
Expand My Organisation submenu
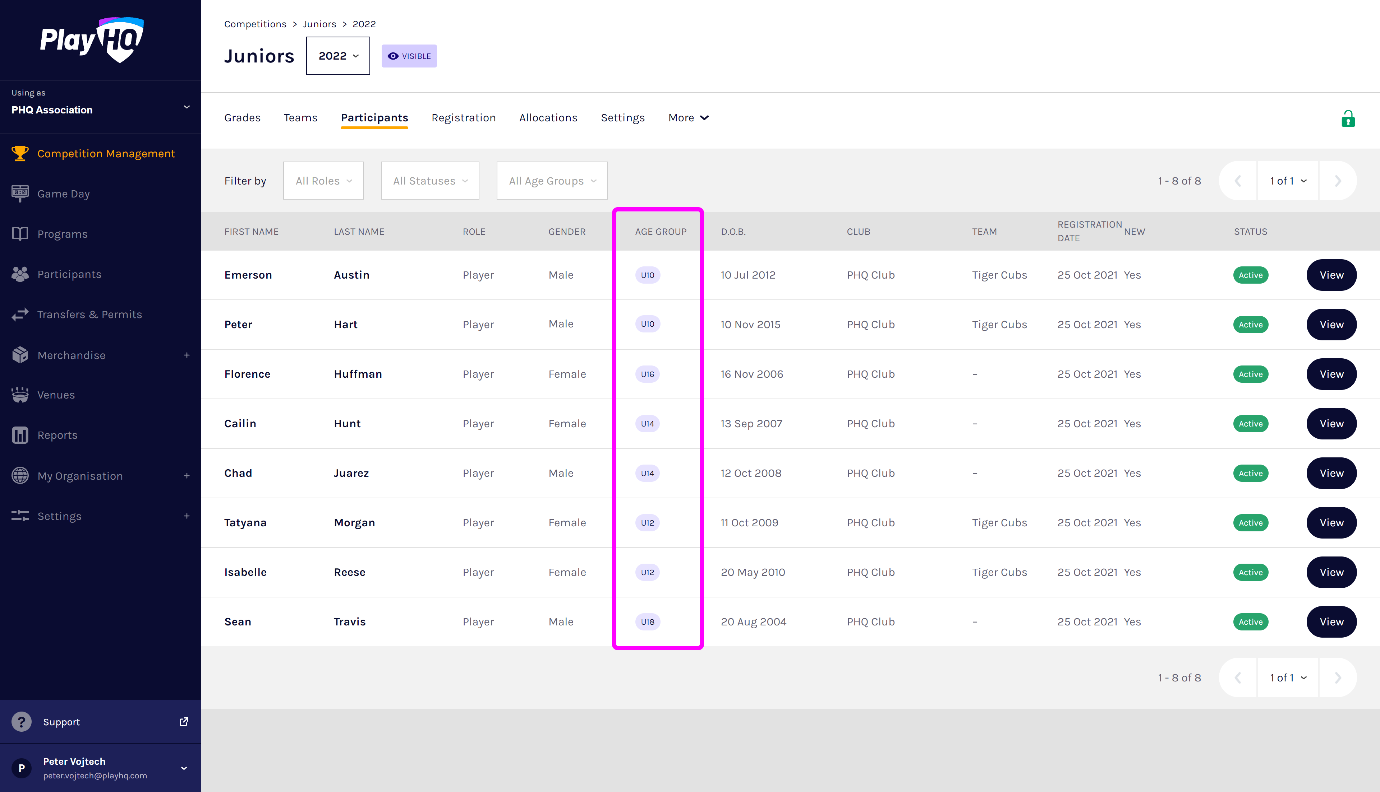(187, 476)
